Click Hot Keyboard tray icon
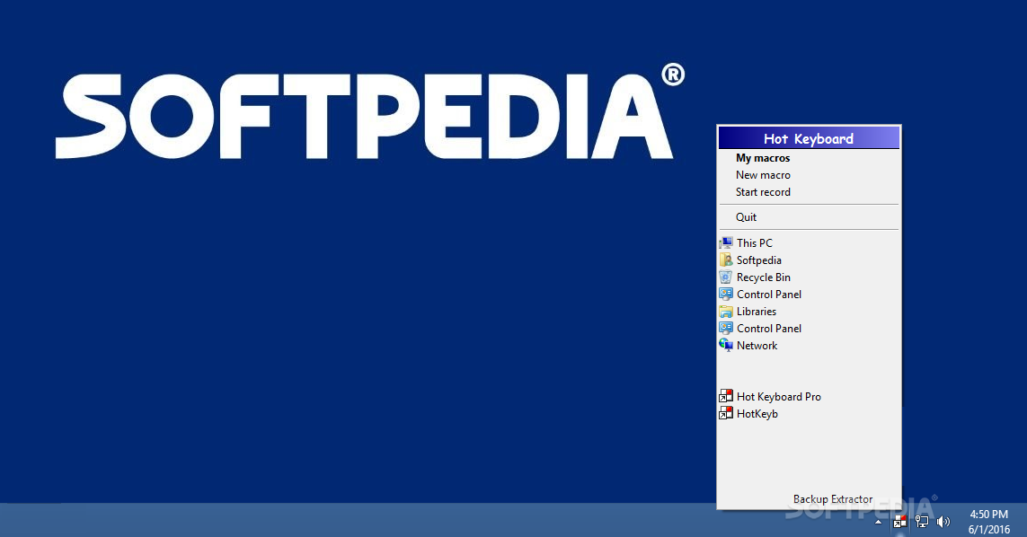The image size is (1027, 537). point(900,522)
